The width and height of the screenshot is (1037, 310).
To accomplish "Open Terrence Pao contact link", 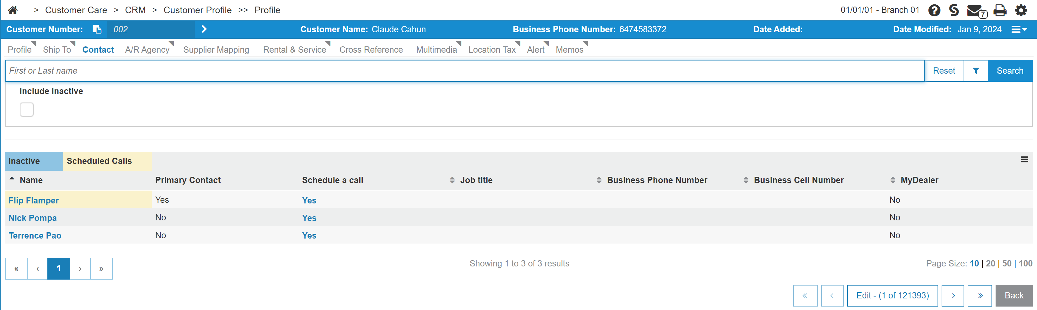I will 35,236.
